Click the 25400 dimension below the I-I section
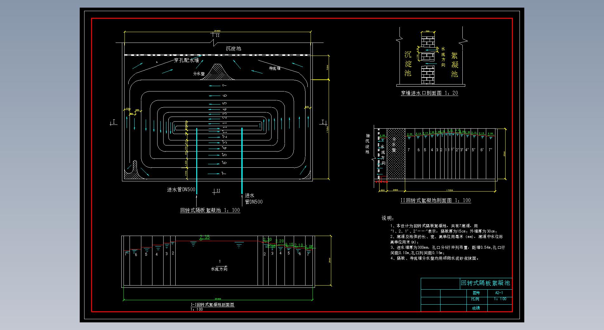Viewport: 604px width, 330px height. 218,299
